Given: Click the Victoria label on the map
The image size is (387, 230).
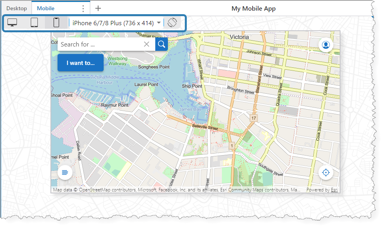Looking at the screenshot, I should (239, 37).
